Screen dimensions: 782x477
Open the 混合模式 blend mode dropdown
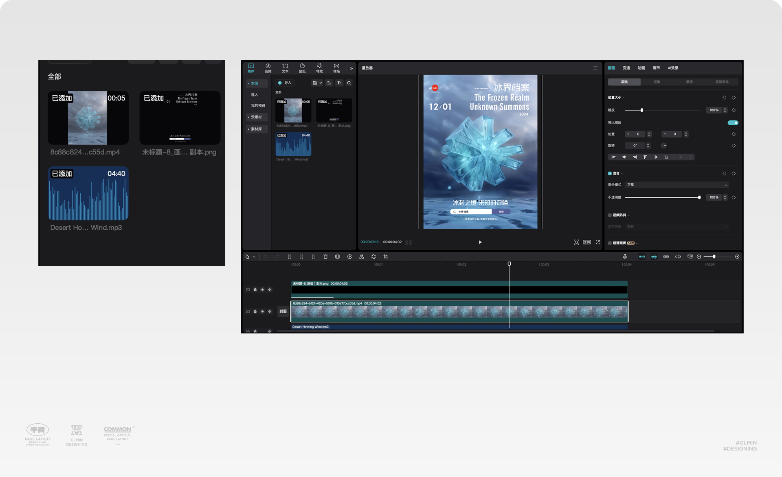pyautogui.click(x=677, y=185)
